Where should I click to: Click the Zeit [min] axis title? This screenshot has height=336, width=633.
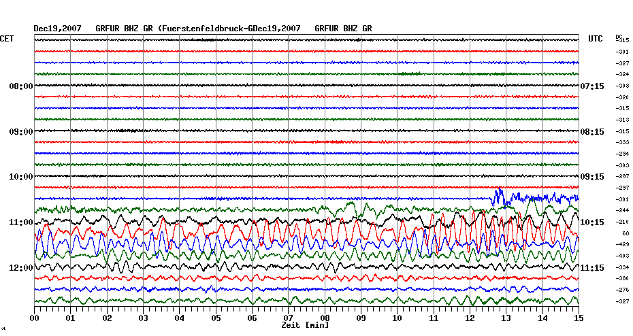point(305,325)
